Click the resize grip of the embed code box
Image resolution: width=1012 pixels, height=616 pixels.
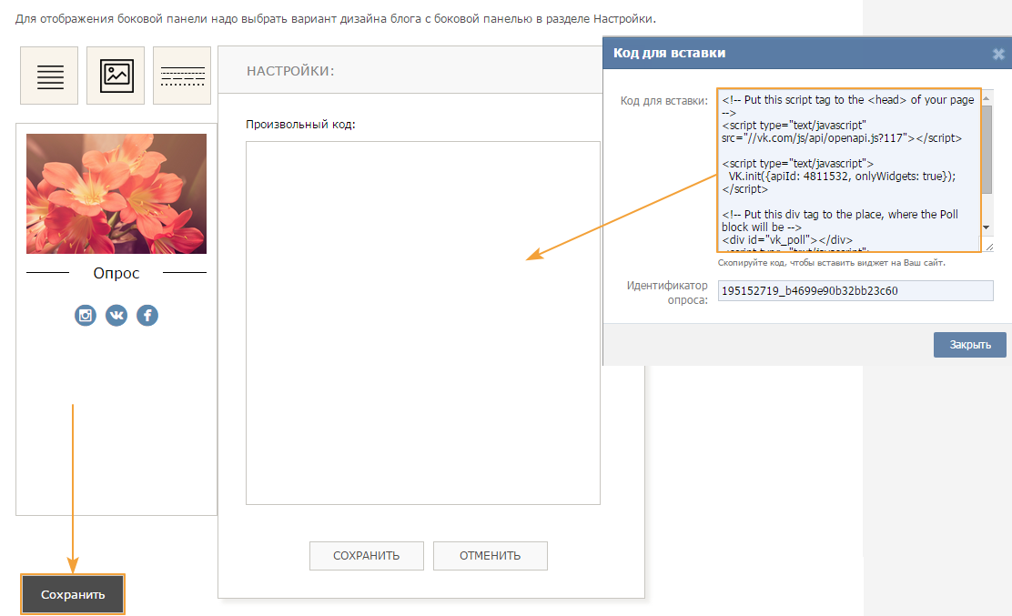pyautogui.click(x=988, y=246)
